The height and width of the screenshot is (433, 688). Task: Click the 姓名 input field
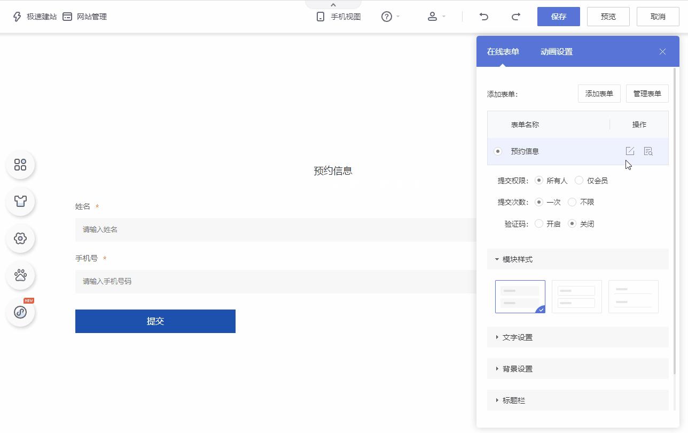click(x=276, y=230)
